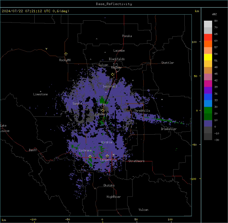Click the Ponoka city label

127,36
